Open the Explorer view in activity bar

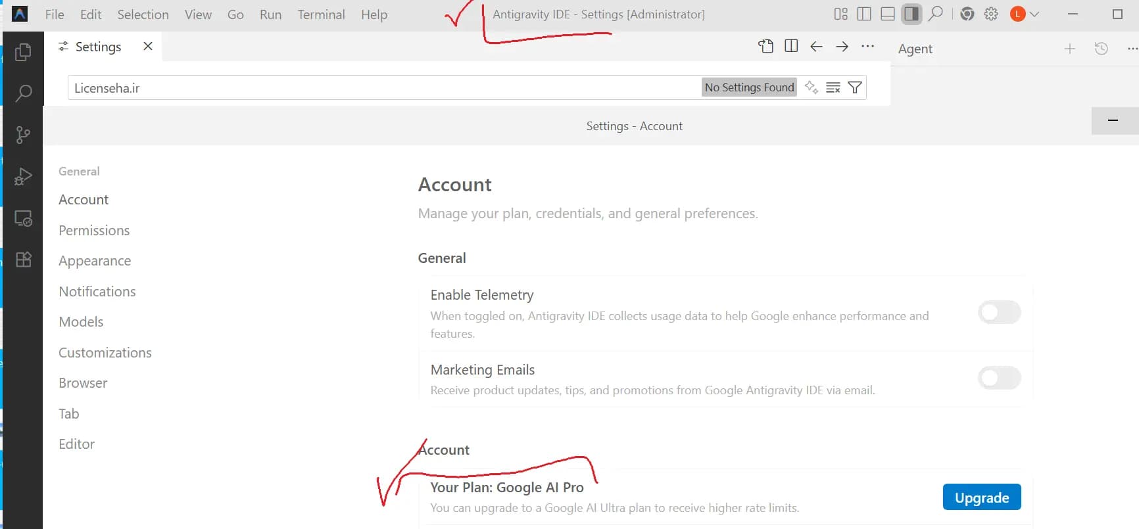click(23, 52)
